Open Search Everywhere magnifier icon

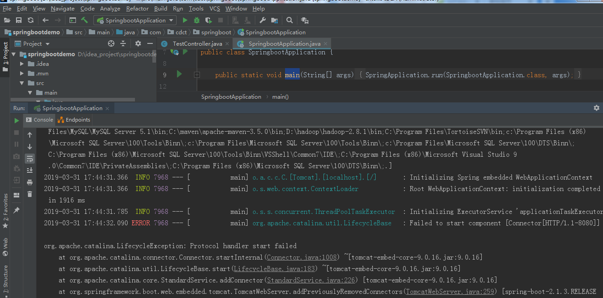tap(290, 20)
